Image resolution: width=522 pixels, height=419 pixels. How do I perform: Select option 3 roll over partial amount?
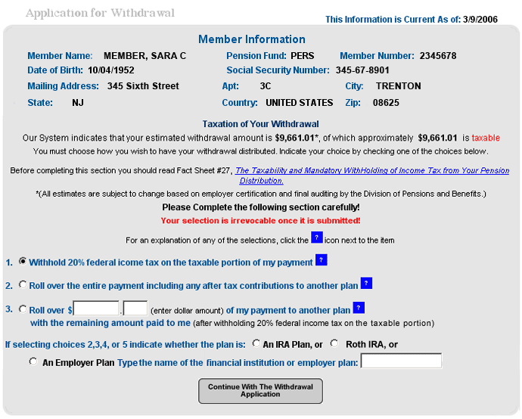tap(23, 309)
